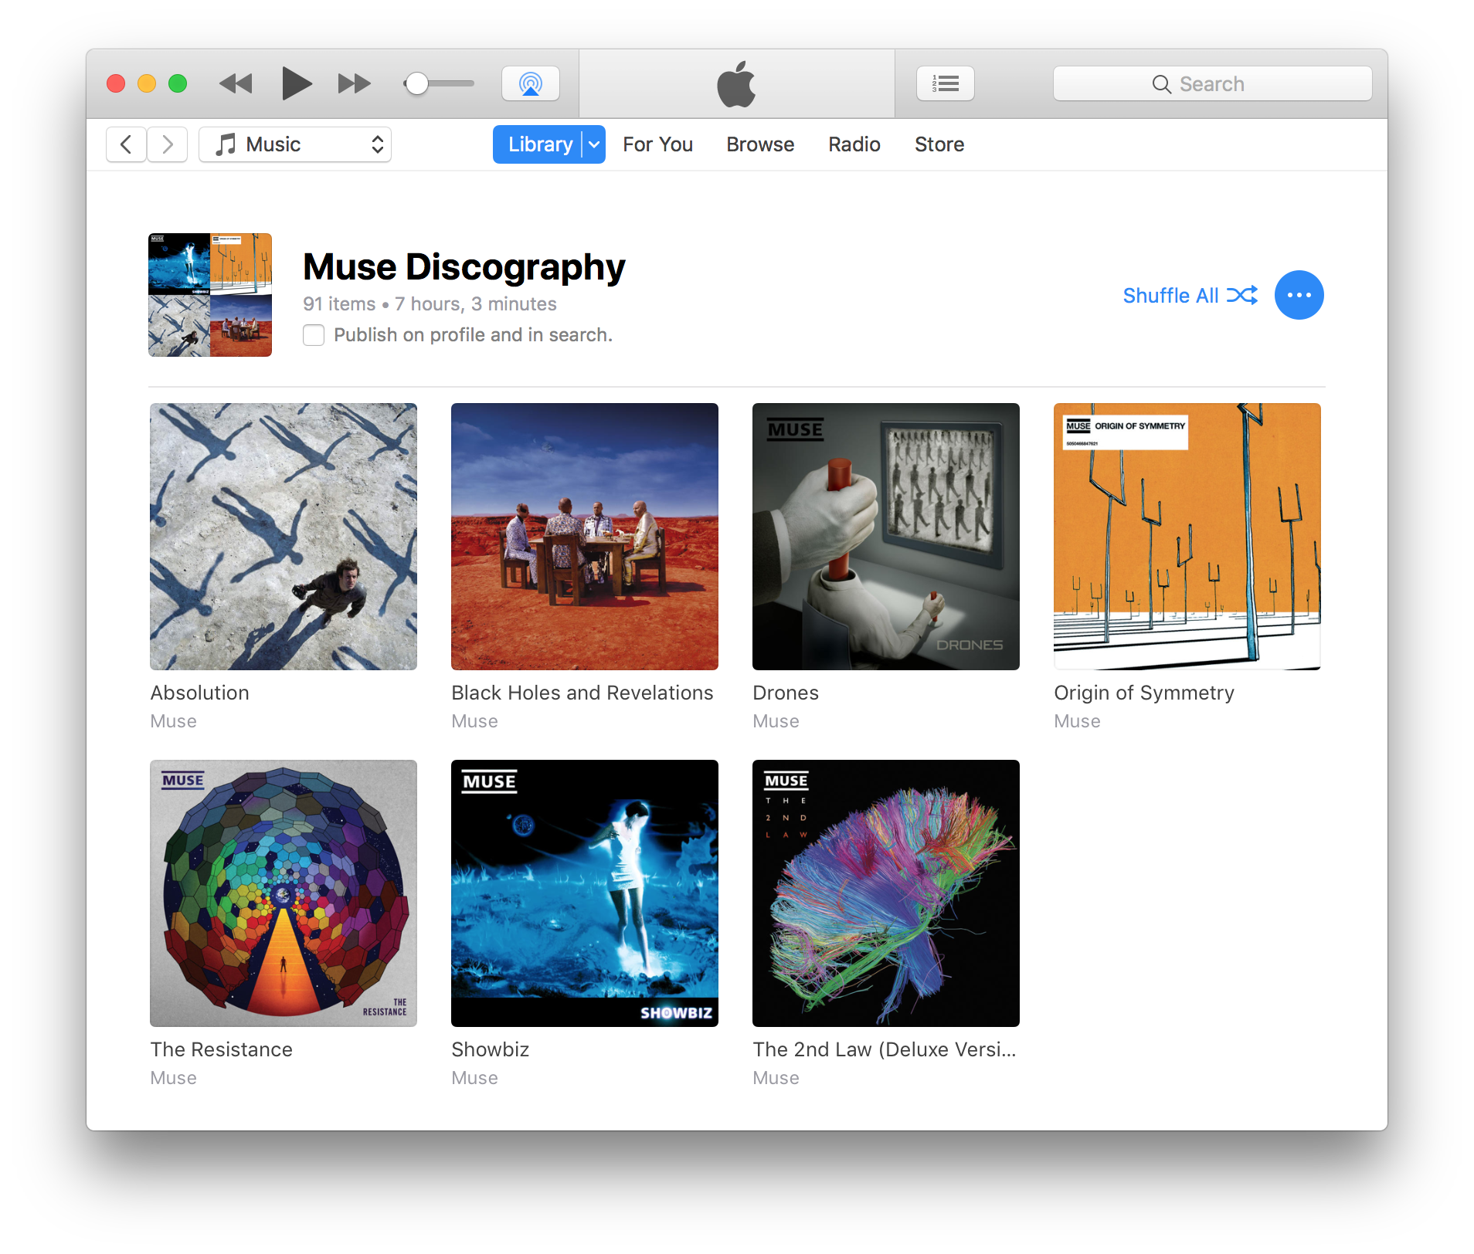
Task: Go forward with the right arrow
Action: [x=168, y=144]
